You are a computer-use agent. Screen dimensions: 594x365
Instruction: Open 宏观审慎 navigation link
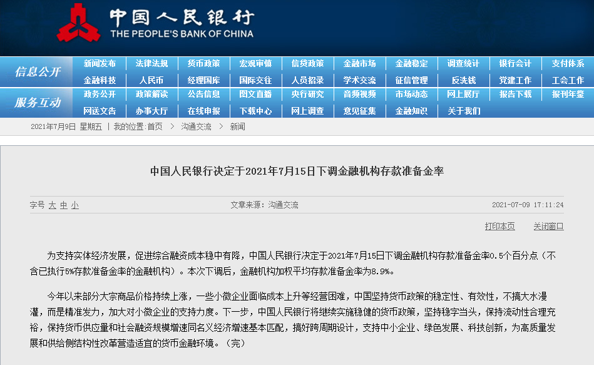pos(256,63)
